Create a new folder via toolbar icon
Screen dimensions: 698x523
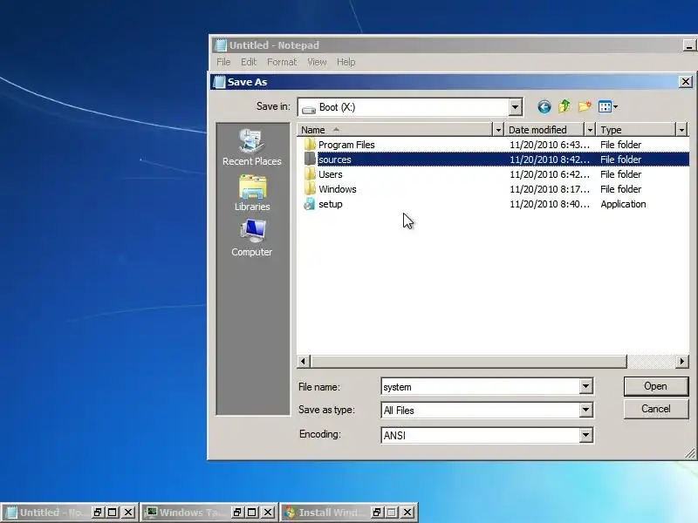point(585,106)
